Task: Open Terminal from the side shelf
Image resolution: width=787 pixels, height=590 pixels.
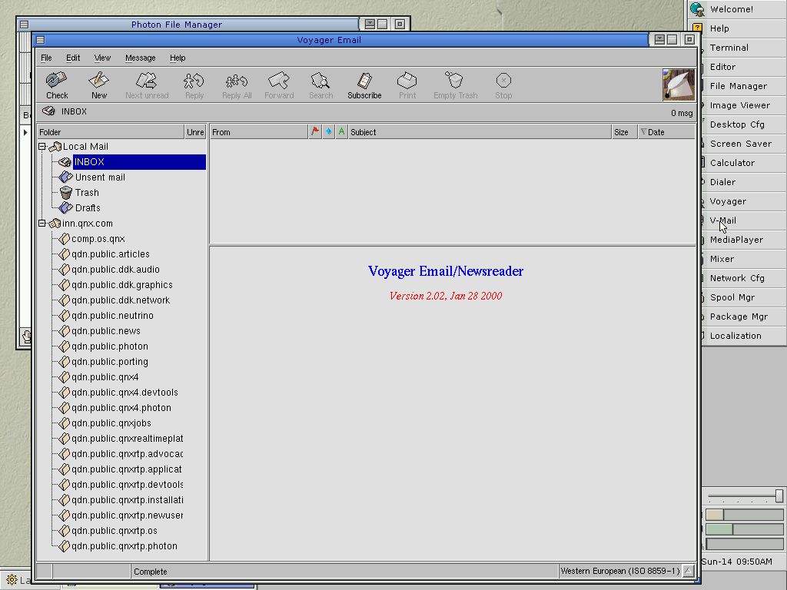Action: pos(729,48)
